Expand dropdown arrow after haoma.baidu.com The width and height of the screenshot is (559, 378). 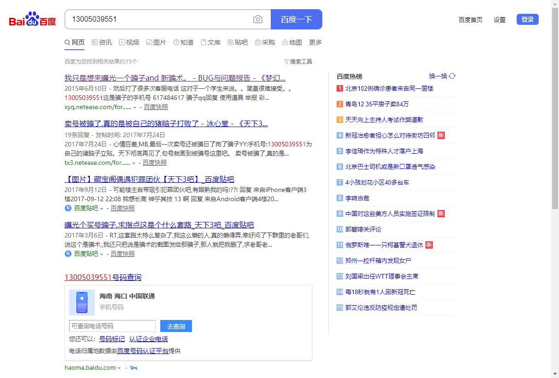(119, 368)
